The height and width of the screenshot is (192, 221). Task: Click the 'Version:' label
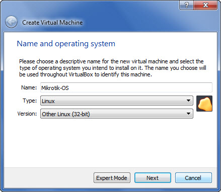point(27,114)
